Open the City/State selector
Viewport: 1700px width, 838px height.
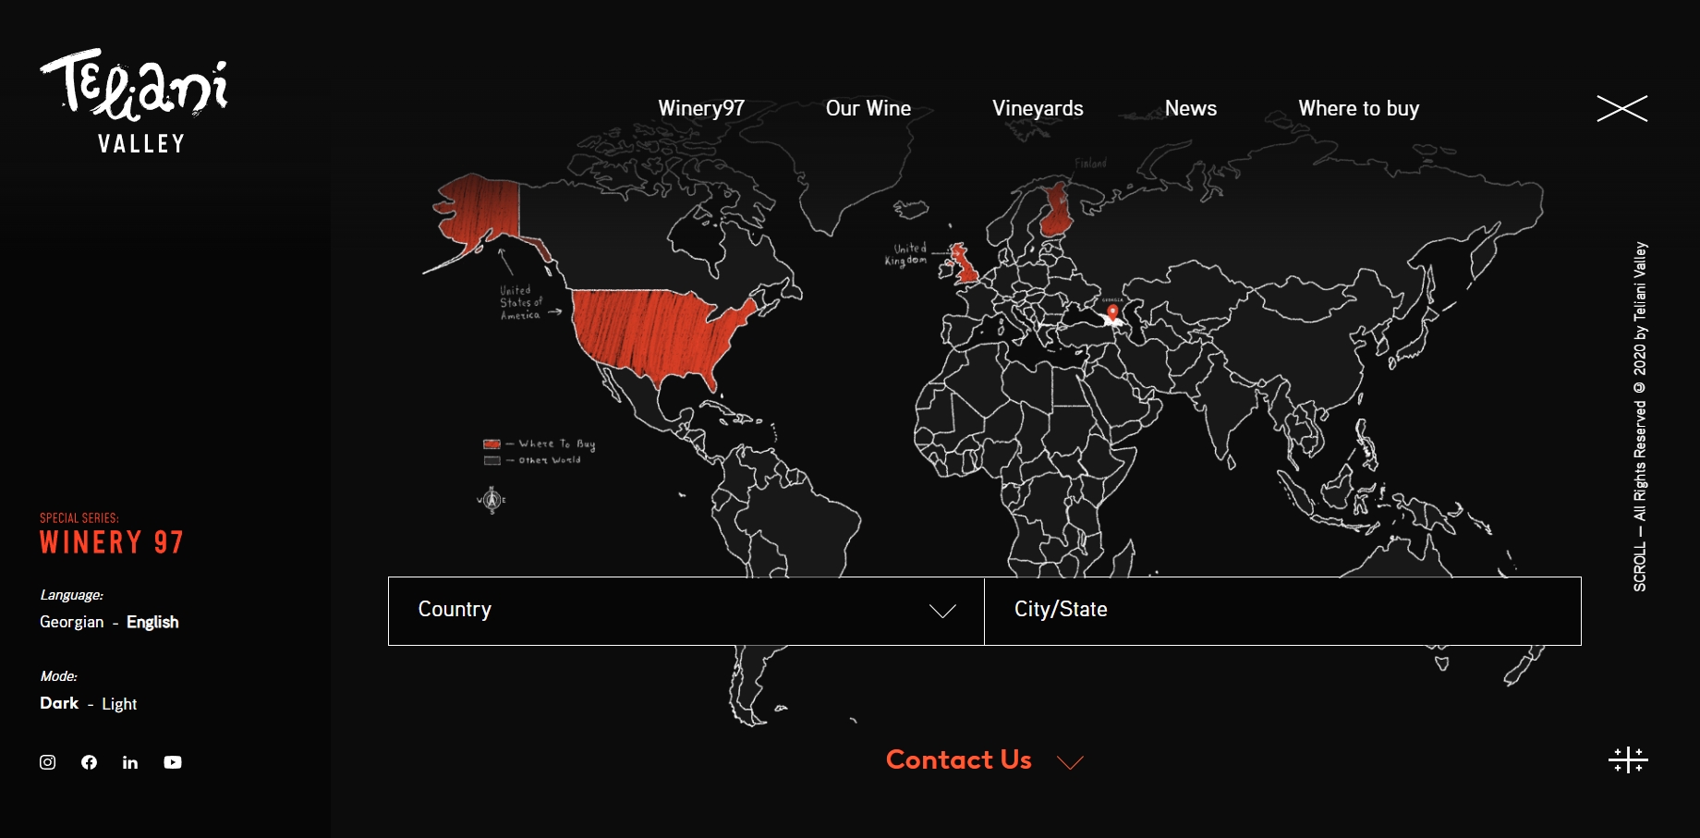1282,611
